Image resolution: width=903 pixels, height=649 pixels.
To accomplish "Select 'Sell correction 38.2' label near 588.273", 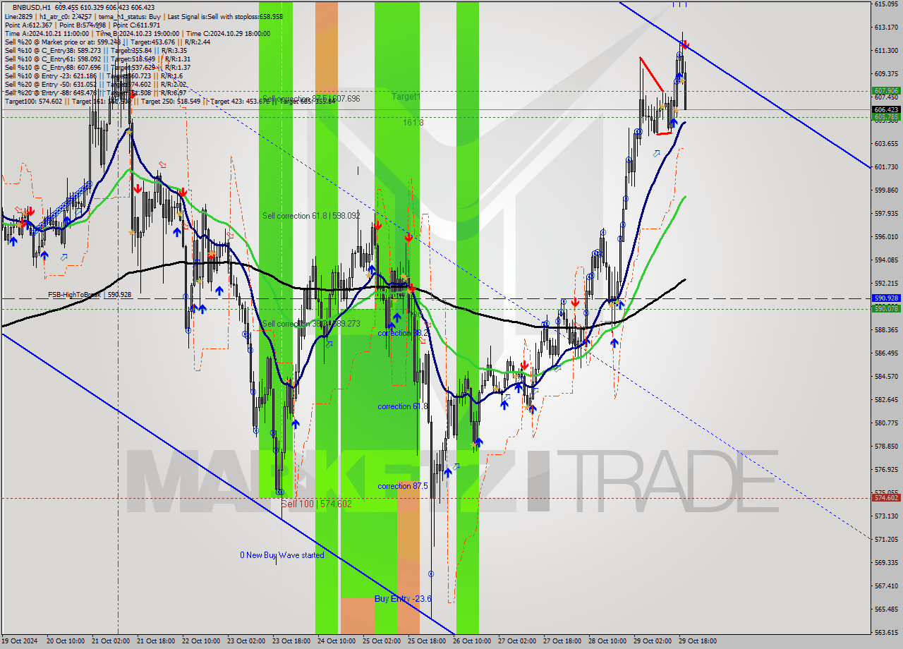I will click(x=311, y=324).
